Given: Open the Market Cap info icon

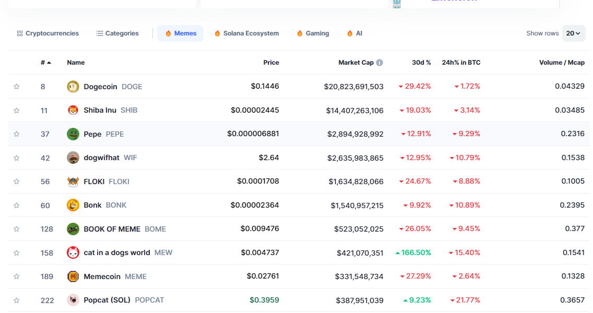Looking at the screenshot, I should [x=379, y=63].
